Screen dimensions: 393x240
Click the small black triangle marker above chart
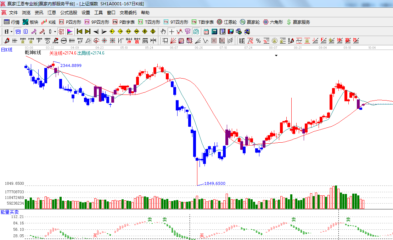coord(276,56)
